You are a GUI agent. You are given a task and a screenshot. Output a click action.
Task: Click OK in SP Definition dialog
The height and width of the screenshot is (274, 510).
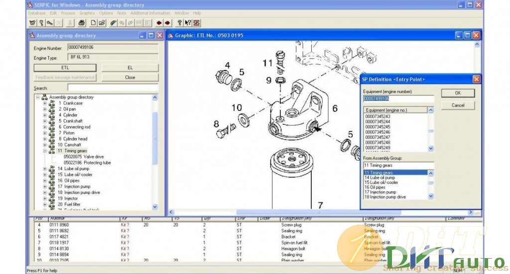pos(458,93)
